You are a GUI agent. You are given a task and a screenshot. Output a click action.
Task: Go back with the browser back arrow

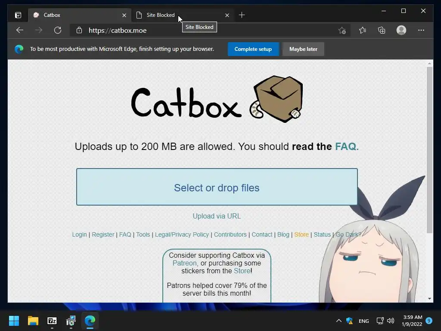(20, 30)
